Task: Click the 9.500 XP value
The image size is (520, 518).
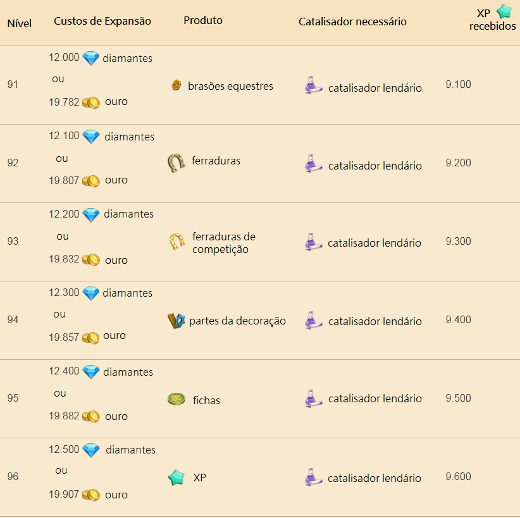Action: [x=458, y=398]
